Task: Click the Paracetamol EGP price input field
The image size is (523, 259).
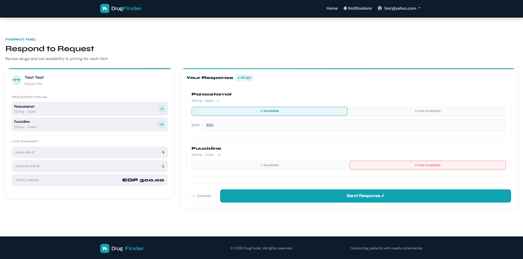Action: click(x=353, y=125)
